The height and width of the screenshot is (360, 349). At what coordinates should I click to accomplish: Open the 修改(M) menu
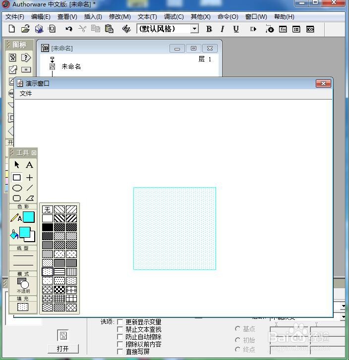click(120, 17)
